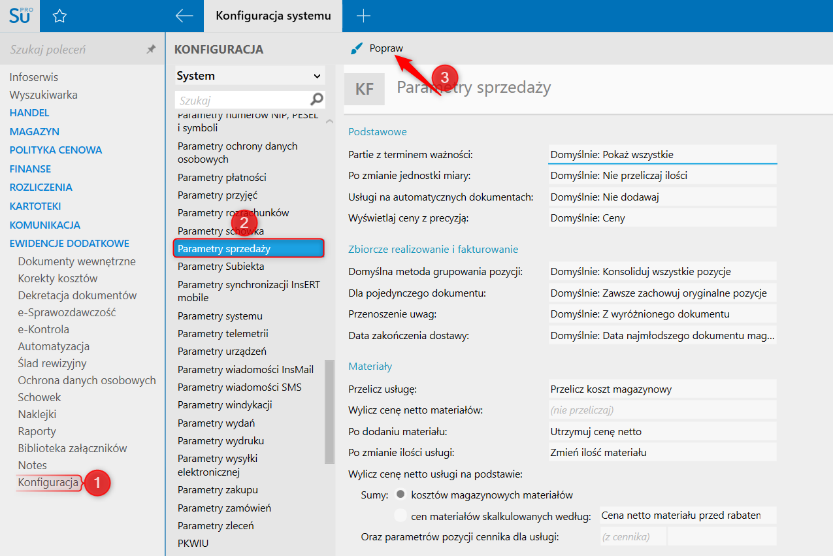Open favorites with the star icon
833x556 pixels.
pos(59,16)
